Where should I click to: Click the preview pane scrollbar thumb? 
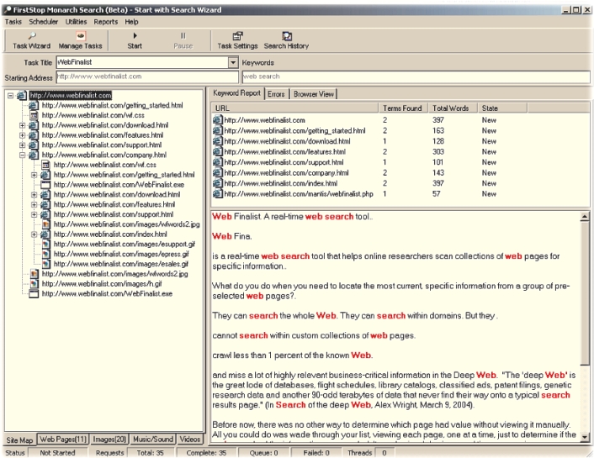tap(585, 293)
